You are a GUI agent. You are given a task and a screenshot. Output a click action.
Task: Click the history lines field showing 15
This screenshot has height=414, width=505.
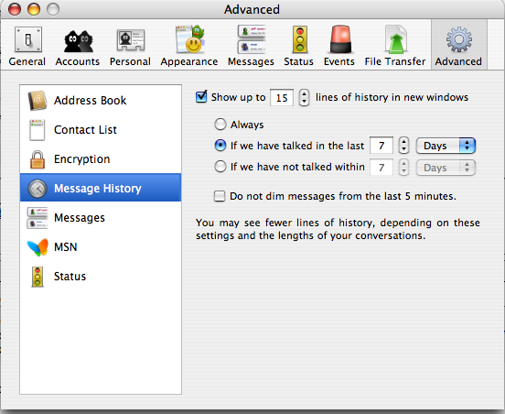[282, 98]
